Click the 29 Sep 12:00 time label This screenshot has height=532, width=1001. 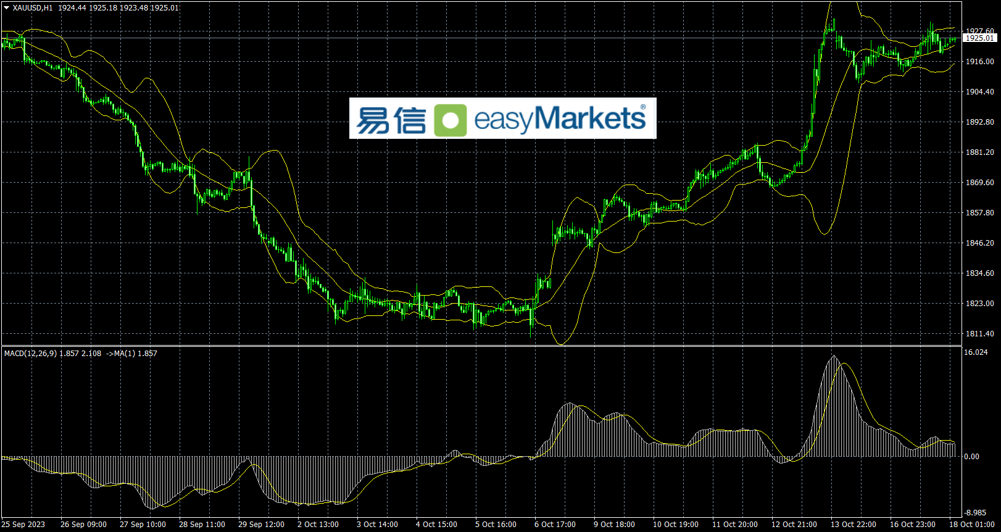pyautogui.click(x=261, y=525)
